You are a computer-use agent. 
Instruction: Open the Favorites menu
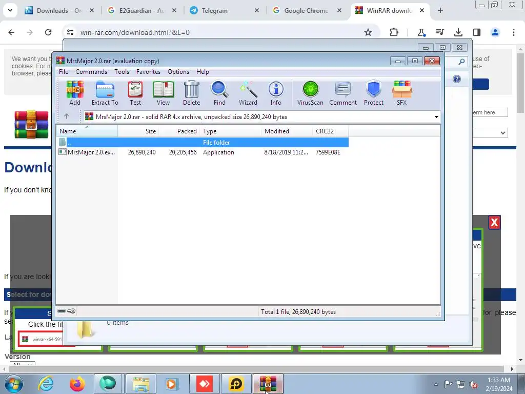click(x=148, y=72)
